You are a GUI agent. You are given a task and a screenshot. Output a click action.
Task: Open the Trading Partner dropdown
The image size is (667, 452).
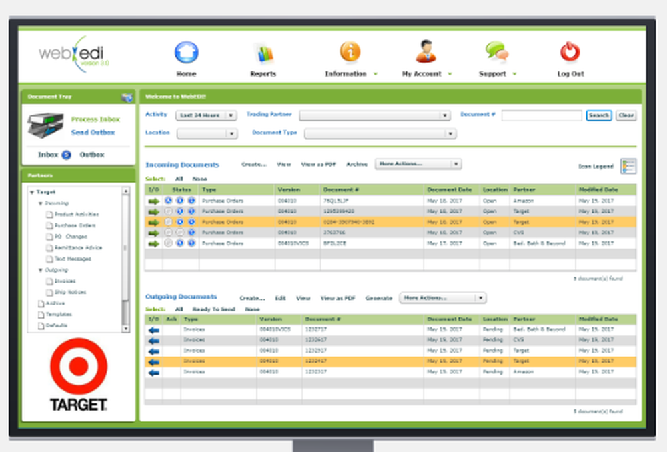pyautogui.click(x=375, y=115)
